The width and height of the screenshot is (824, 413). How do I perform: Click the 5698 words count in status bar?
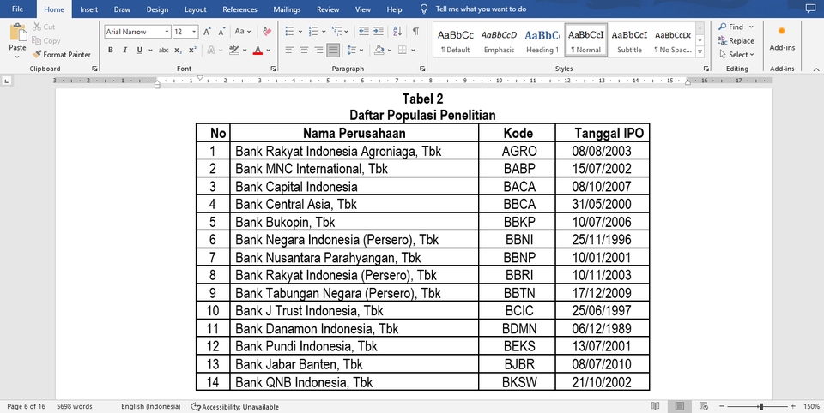(74, 406)
